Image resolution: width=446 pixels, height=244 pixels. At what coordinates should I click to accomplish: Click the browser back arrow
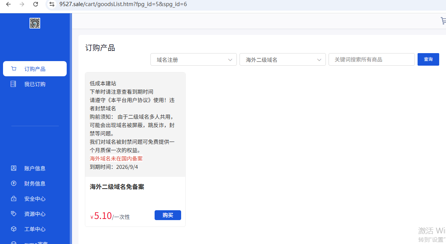(8, 4)
